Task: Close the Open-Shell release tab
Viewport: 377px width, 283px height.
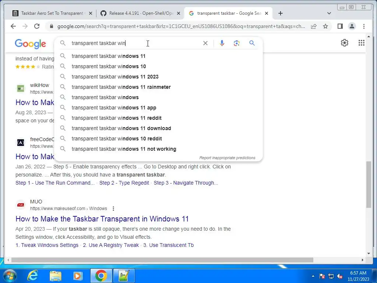Action: pyautogui.click(x=179, y=14)
